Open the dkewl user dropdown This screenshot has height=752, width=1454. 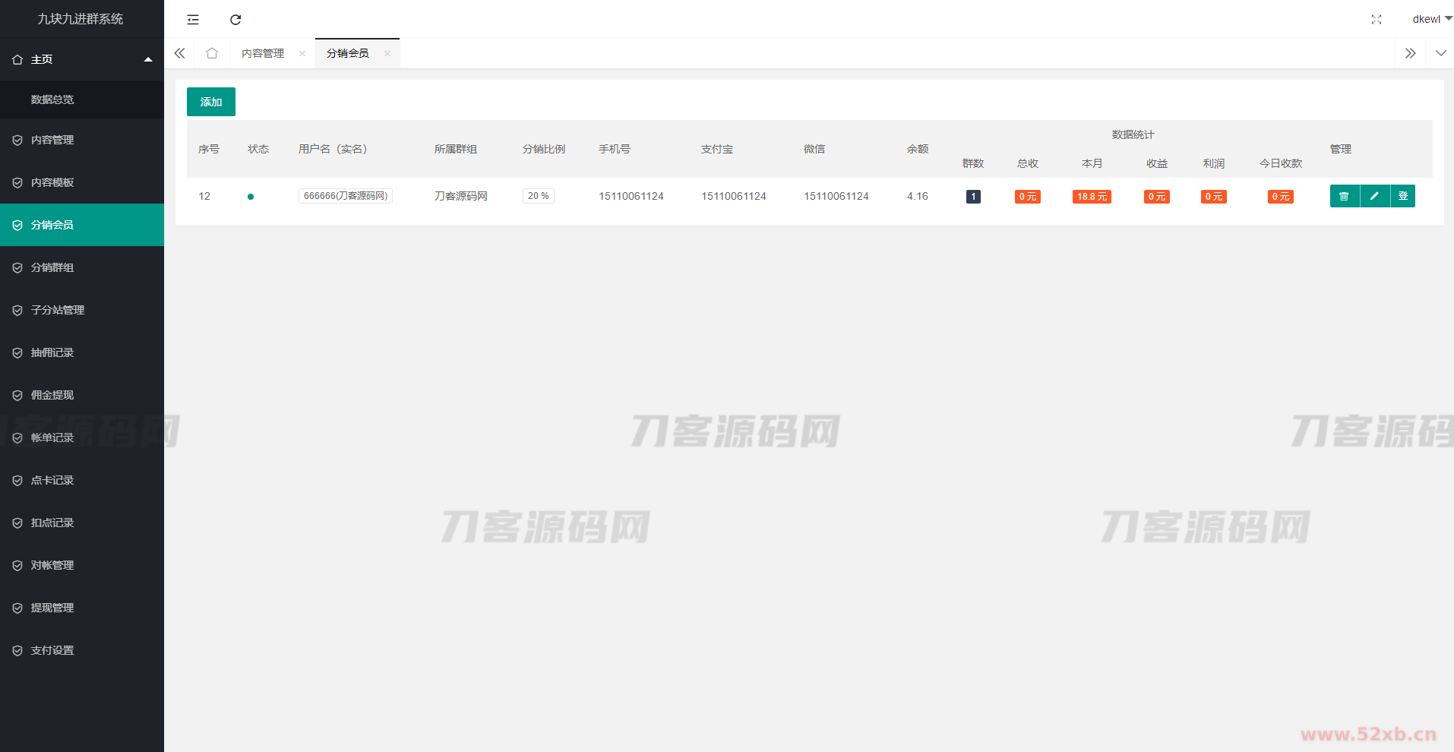point(1431,19)
